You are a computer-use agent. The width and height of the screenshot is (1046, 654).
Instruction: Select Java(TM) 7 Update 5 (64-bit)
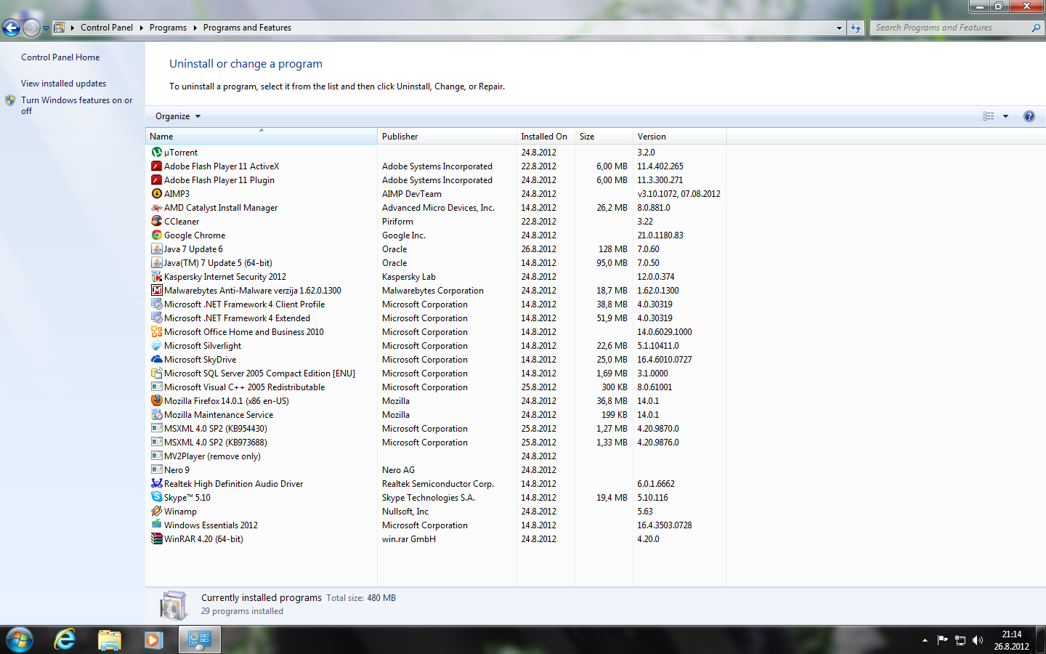[436, 263]
